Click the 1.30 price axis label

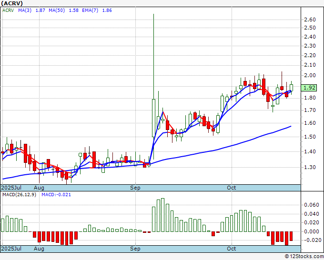coord(310,167)
